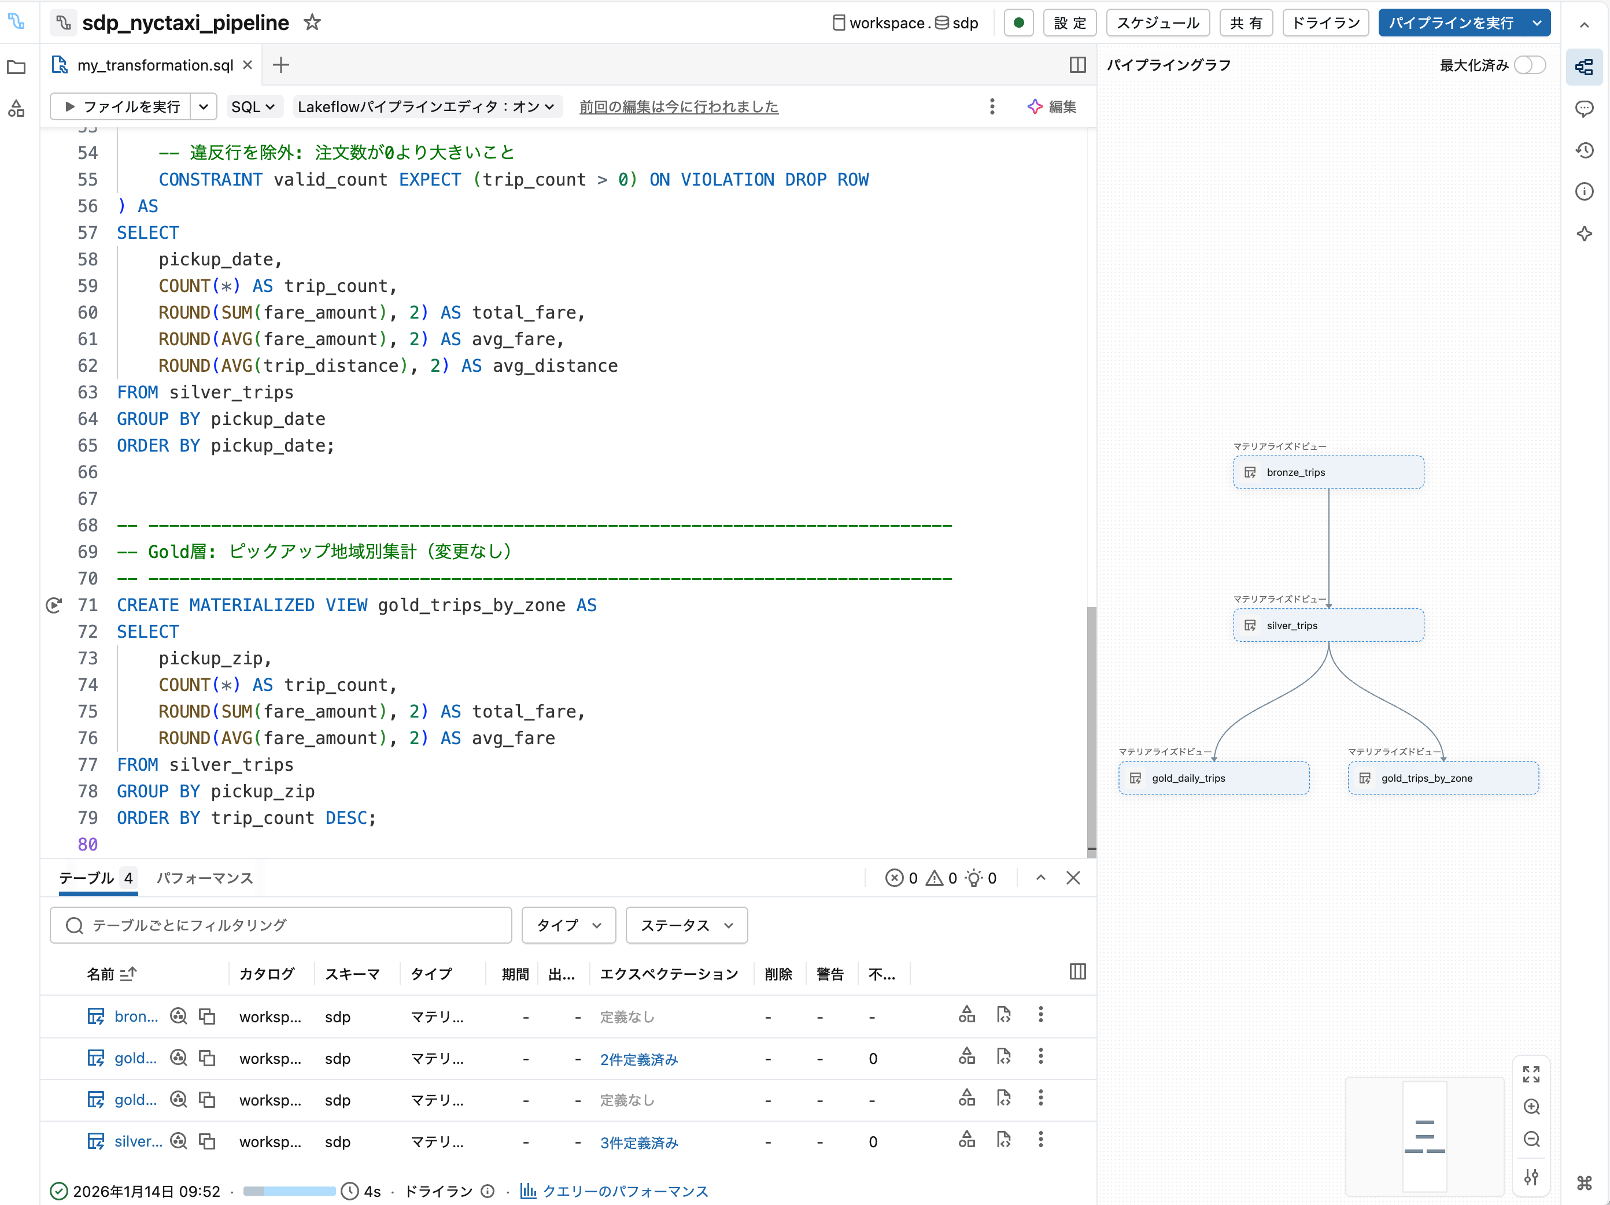Open the SQL language dropdown
Image resolution: width=1610 pixels, height=1205 pixels.
[253, 106]
